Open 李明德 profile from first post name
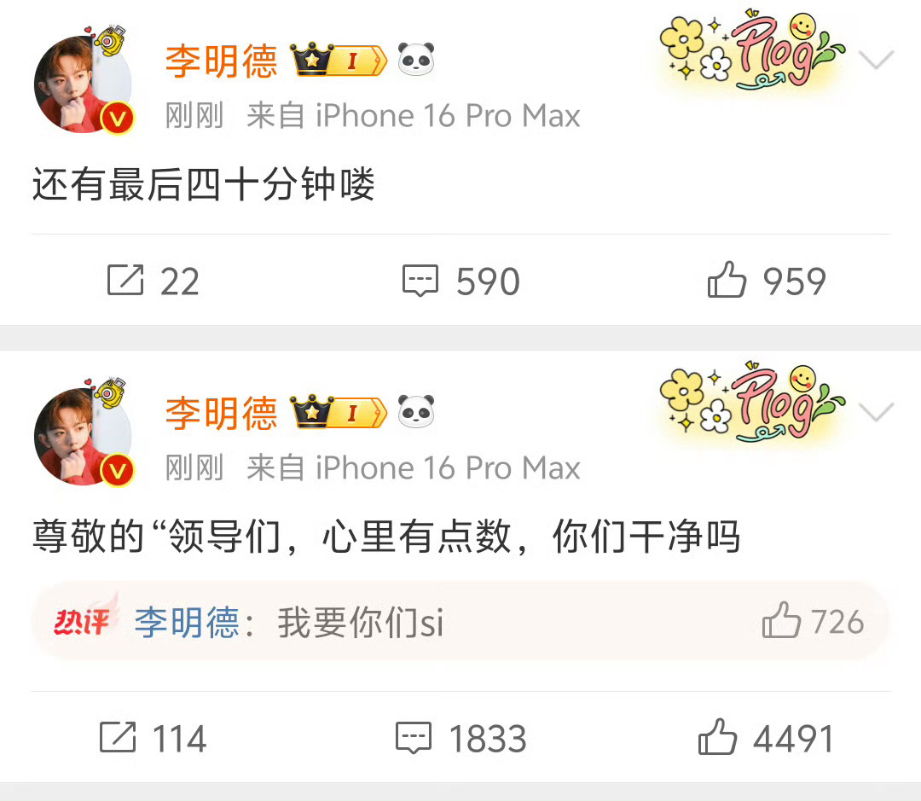The width and height of the screenshot is (921, 801). (221, 61)
